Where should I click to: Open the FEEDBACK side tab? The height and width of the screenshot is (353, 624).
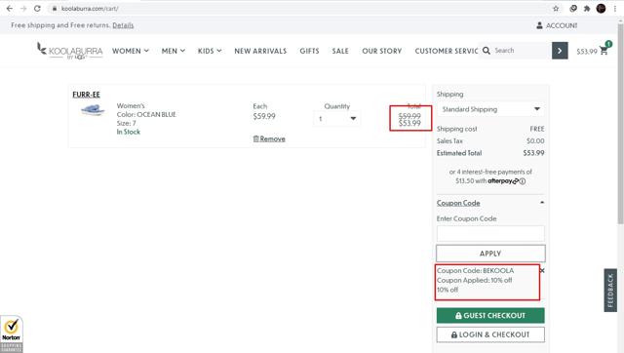tap(610, 291)
